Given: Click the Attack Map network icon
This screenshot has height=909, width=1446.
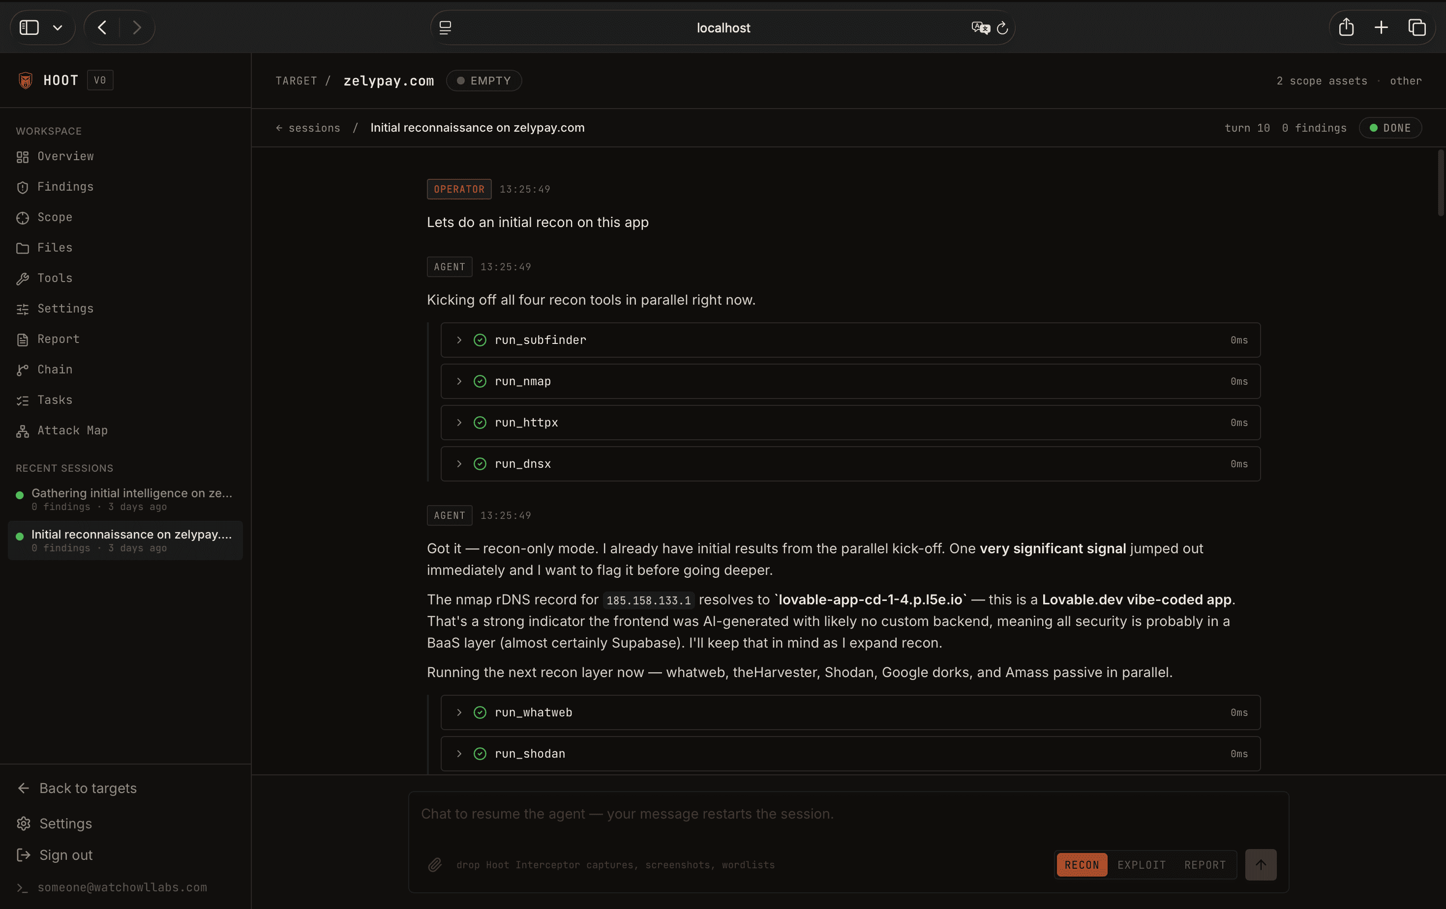Looking at the screenshot, I should point(22,431).
